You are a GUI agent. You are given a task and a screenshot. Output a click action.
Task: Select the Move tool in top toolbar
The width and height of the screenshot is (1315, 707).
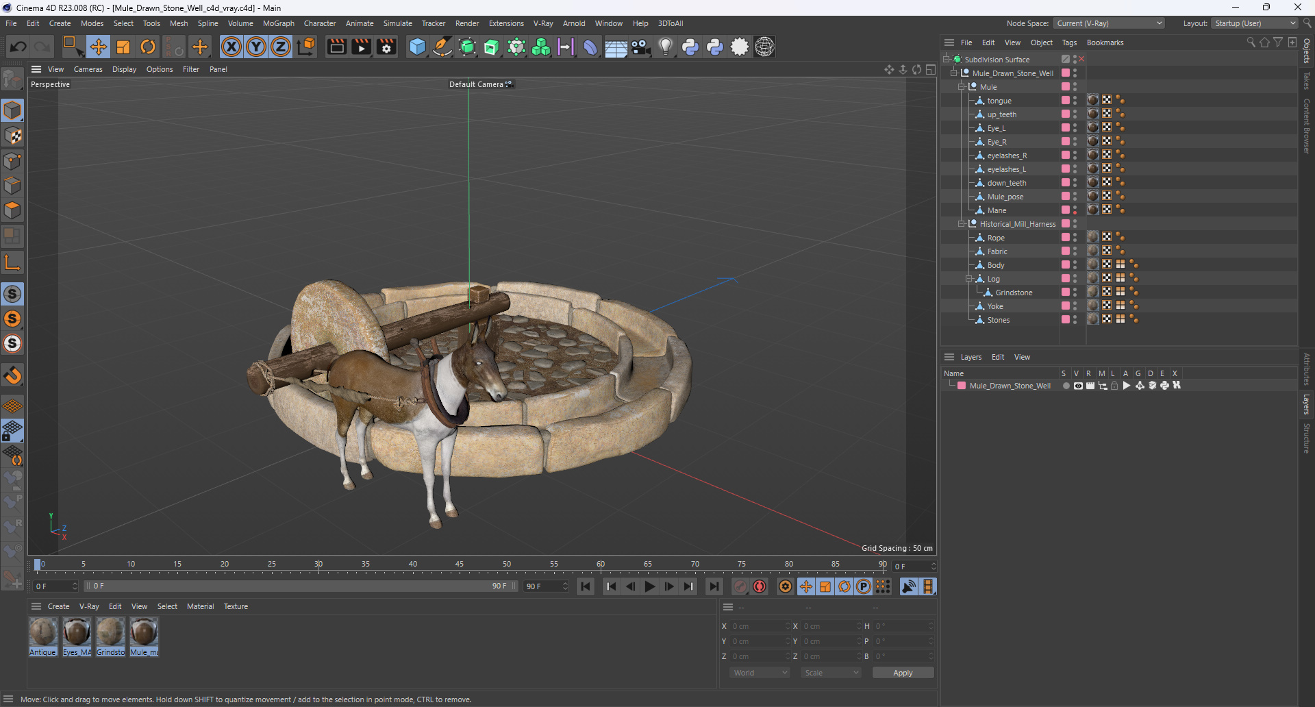point(98,47)
